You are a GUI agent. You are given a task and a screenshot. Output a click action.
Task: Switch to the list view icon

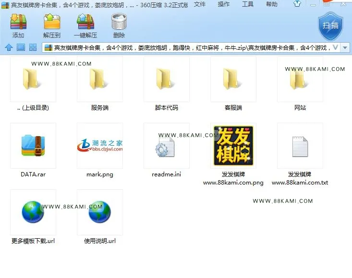[x=21, y=47]
